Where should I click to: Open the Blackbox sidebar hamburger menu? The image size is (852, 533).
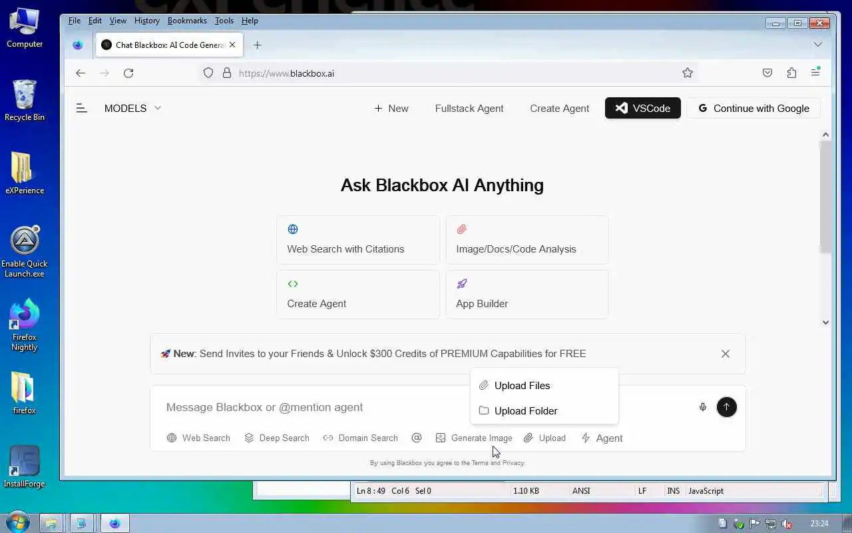tap(81, 108)
